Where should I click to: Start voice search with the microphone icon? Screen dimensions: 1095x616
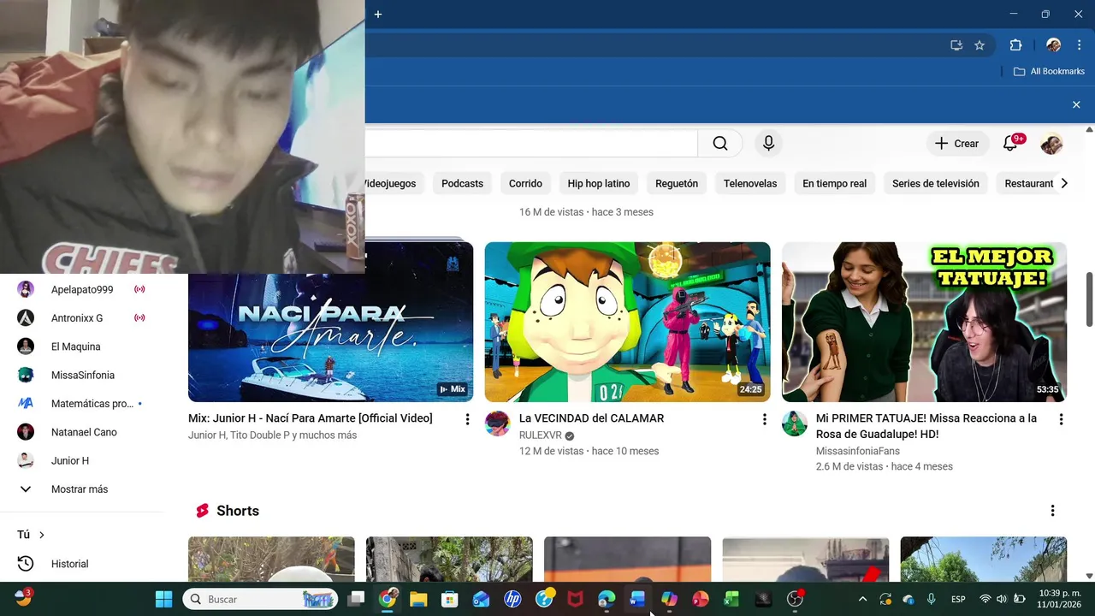(768, 144)
